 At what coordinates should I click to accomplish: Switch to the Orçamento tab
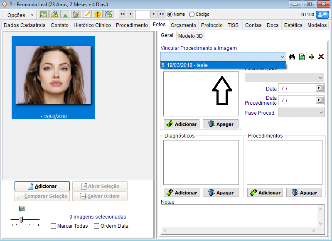point(183,25)
